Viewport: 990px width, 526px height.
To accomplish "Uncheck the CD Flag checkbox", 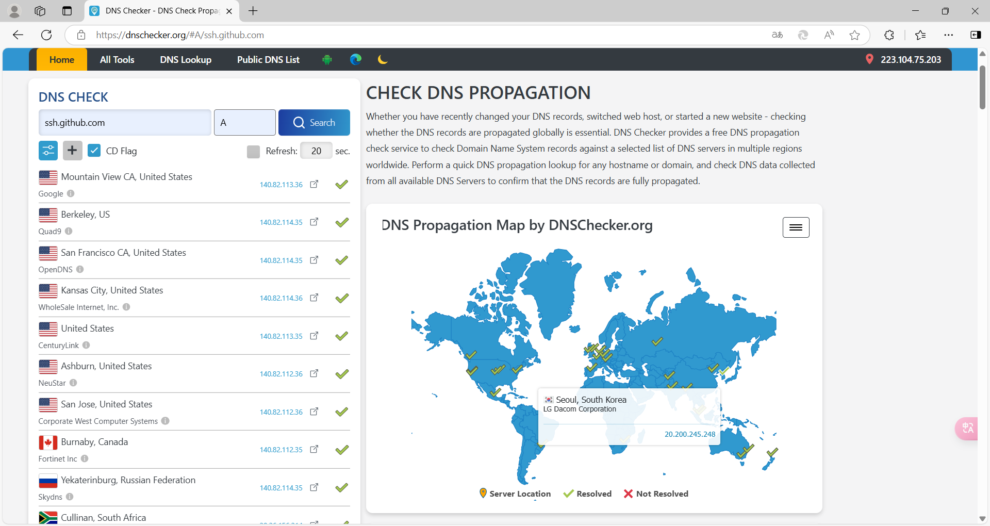I will pyautogui.click(x=94, y=151).
